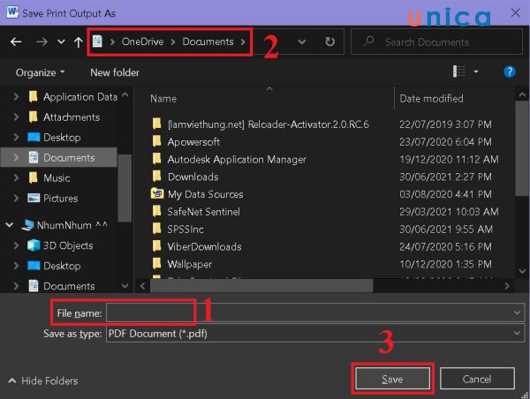Focus the Search Documents box
The image size is (530, 399).
click(x=436, y=41)
